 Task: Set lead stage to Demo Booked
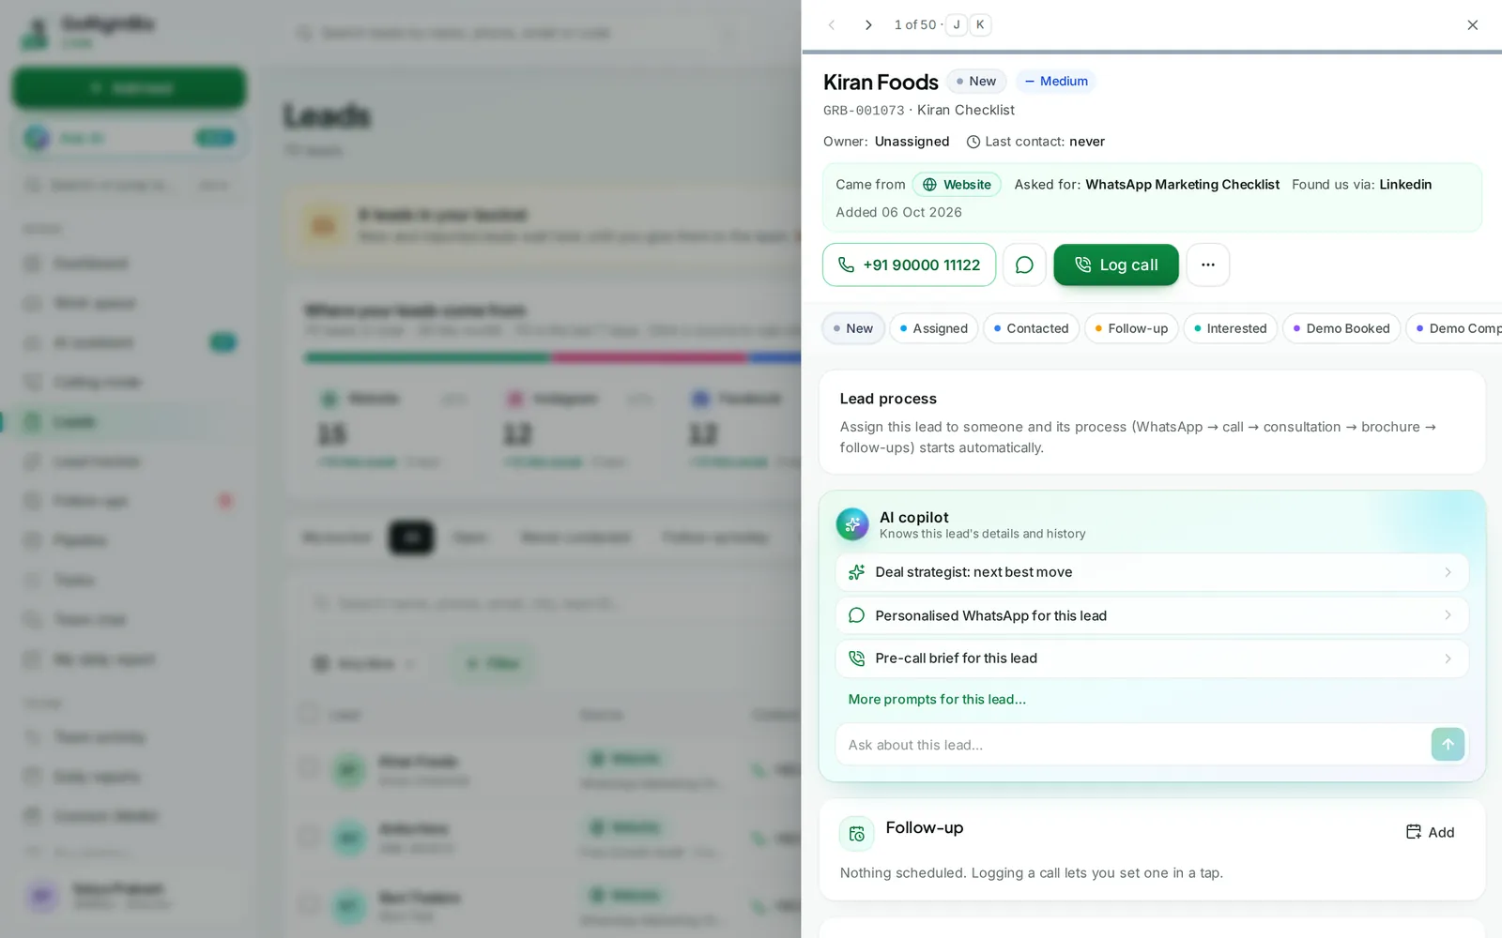[x=1341, y=328]
